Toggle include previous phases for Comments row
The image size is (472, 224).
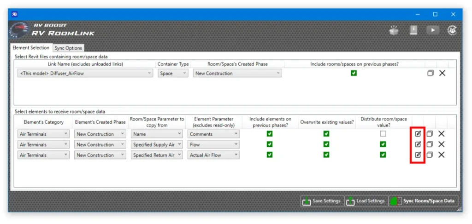click(x=270, y=134)
